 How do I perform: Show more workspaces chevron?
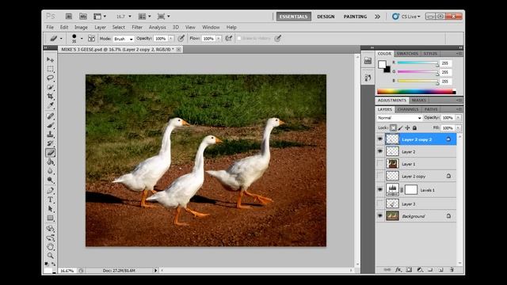[377, 17]
